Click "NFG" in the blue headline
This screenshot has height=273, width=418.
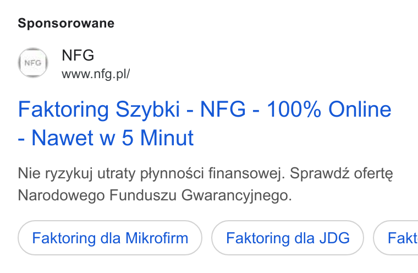[223, 109]
